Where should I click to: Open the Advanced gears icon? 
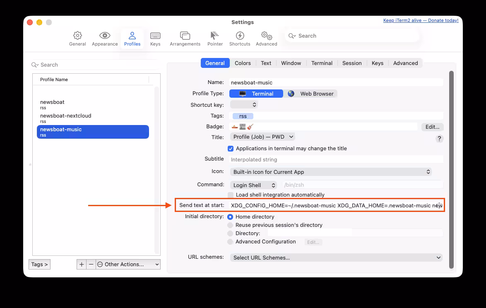[266, 36]
